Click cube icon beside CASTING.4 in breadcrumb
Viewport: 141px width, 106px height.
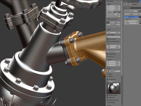click(x=131, y=4)
